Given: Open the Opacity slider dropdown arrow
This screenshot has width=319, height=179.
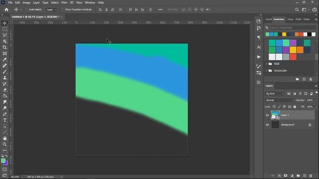Looking at the screenshot, I should [x=316, y=100].
